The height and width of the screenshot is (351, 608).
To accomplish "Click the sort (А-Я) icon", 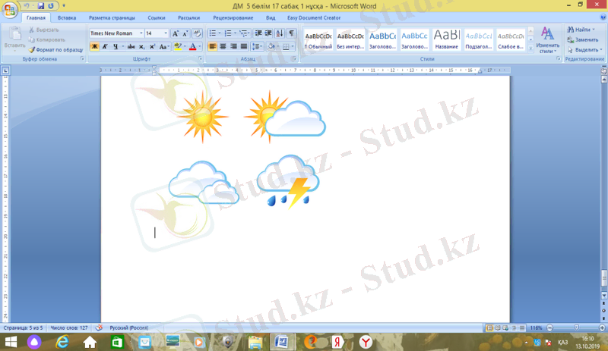I will [x=280, y=33].
